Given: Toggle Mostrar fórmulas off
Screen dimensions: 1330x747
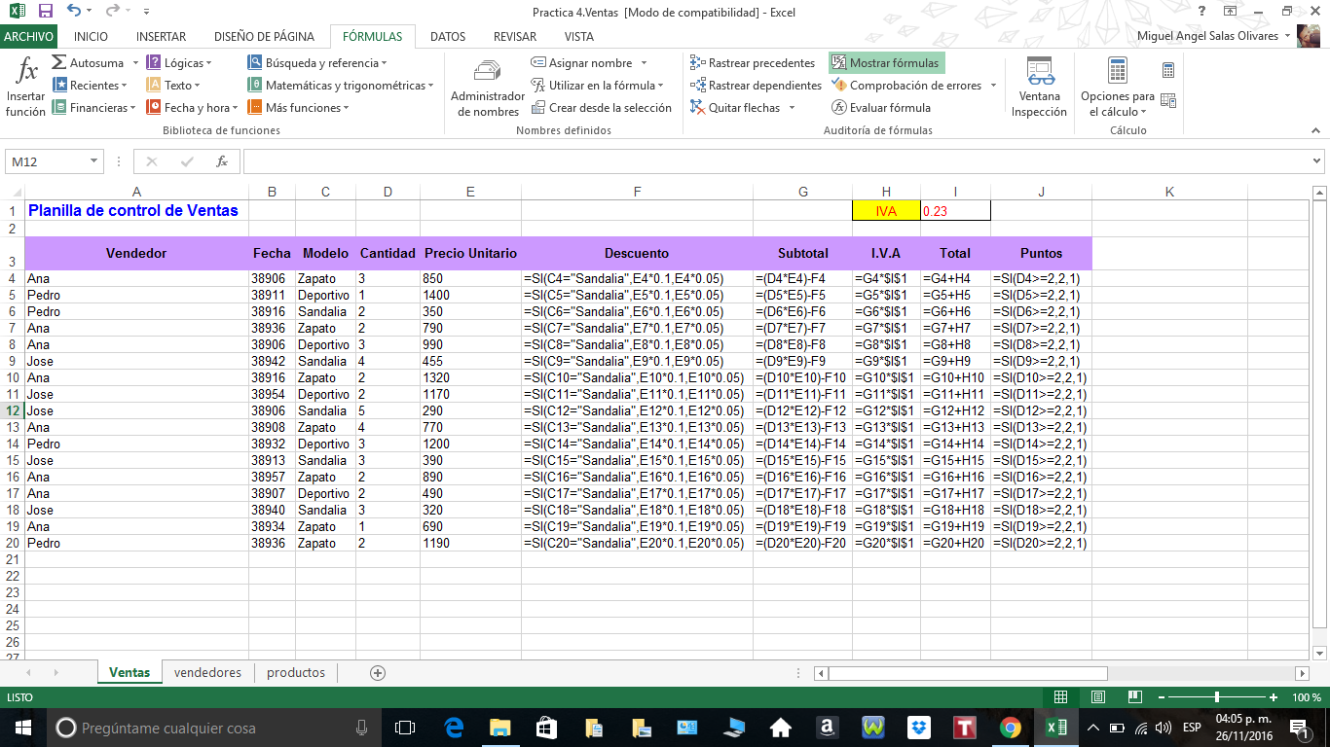Looking at the screenshot, I should [x=885, y=62].
